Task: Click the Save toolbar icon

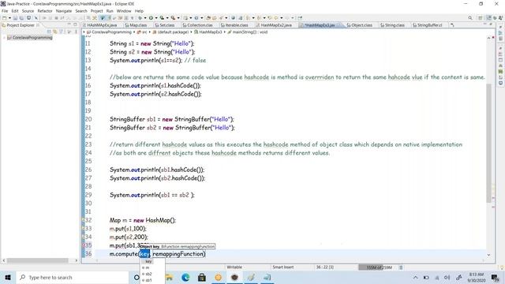Action: pyautogui.click(x=15, y=18)
